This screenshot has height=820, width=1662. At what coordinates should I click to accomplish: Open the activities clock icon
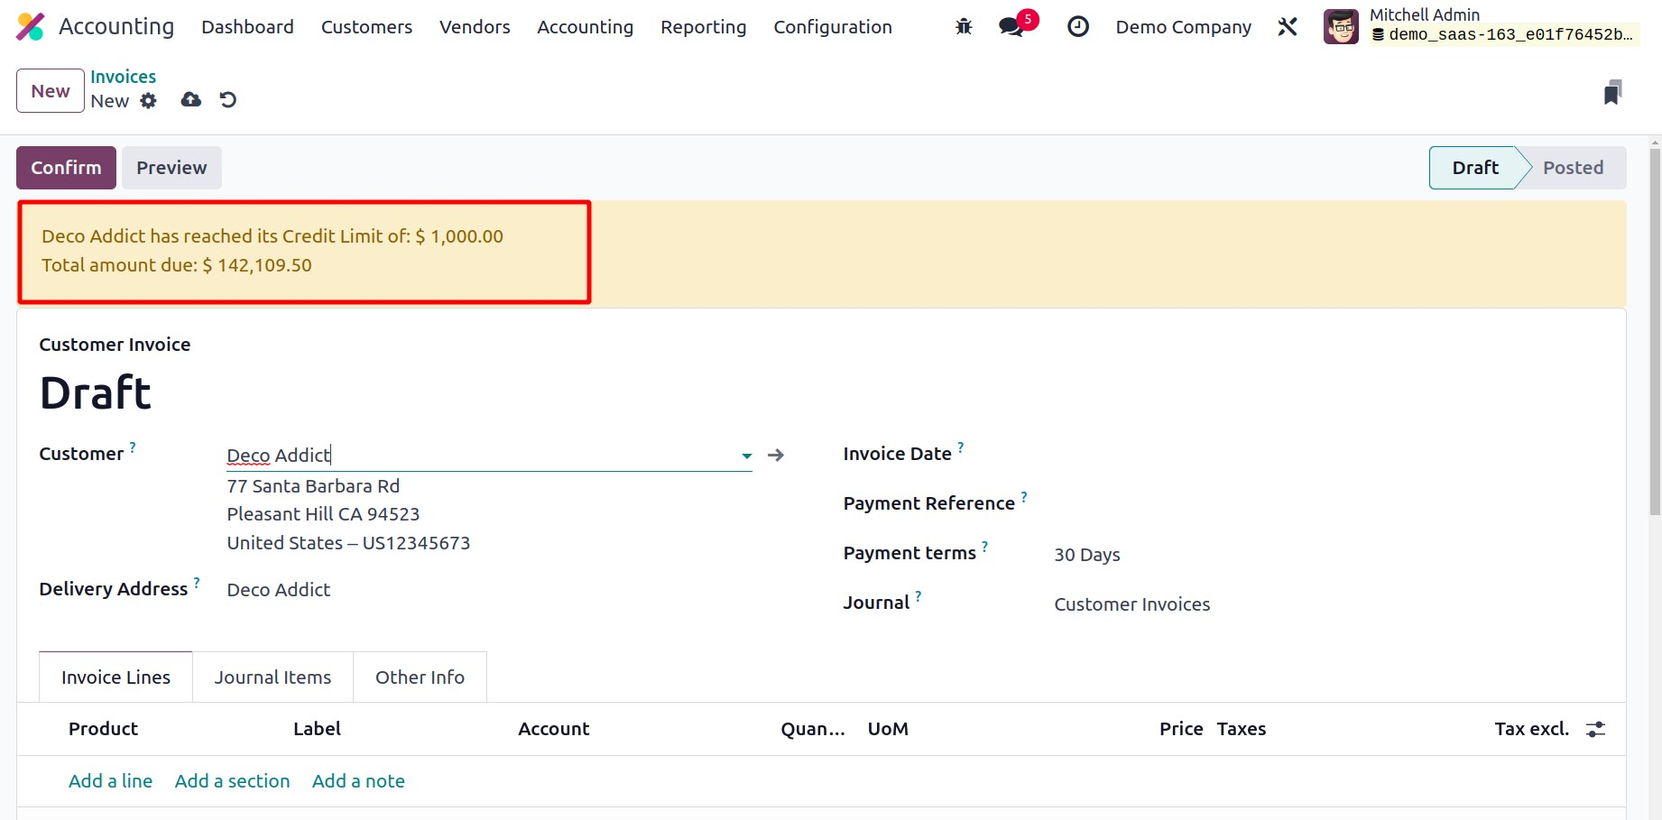pos(1077,27)
